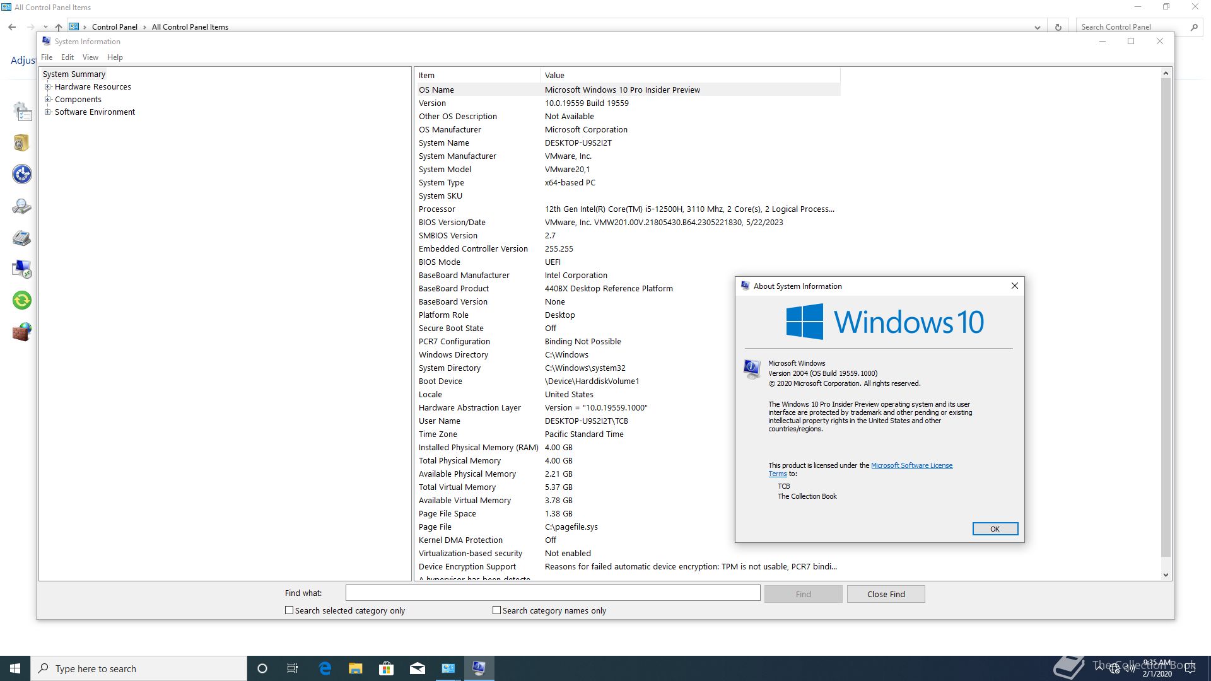Image resolution: width=1211 pixels, height=681 pixels.
Task: Open the View menu
Action: coord(90,57)
